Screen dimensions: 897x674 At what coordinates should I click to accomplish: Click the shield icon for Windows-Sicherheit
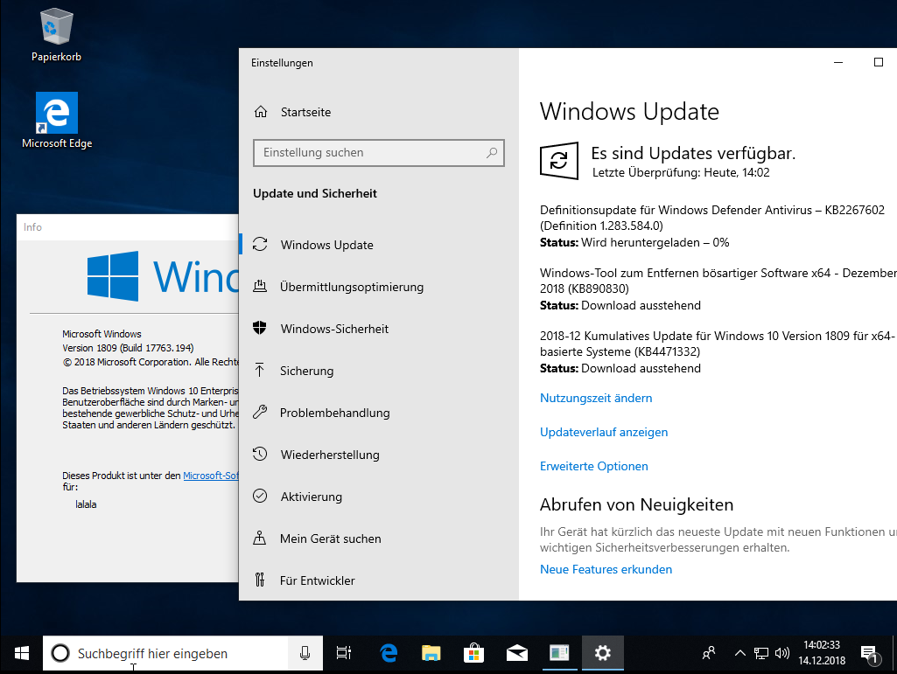point(260,328)
